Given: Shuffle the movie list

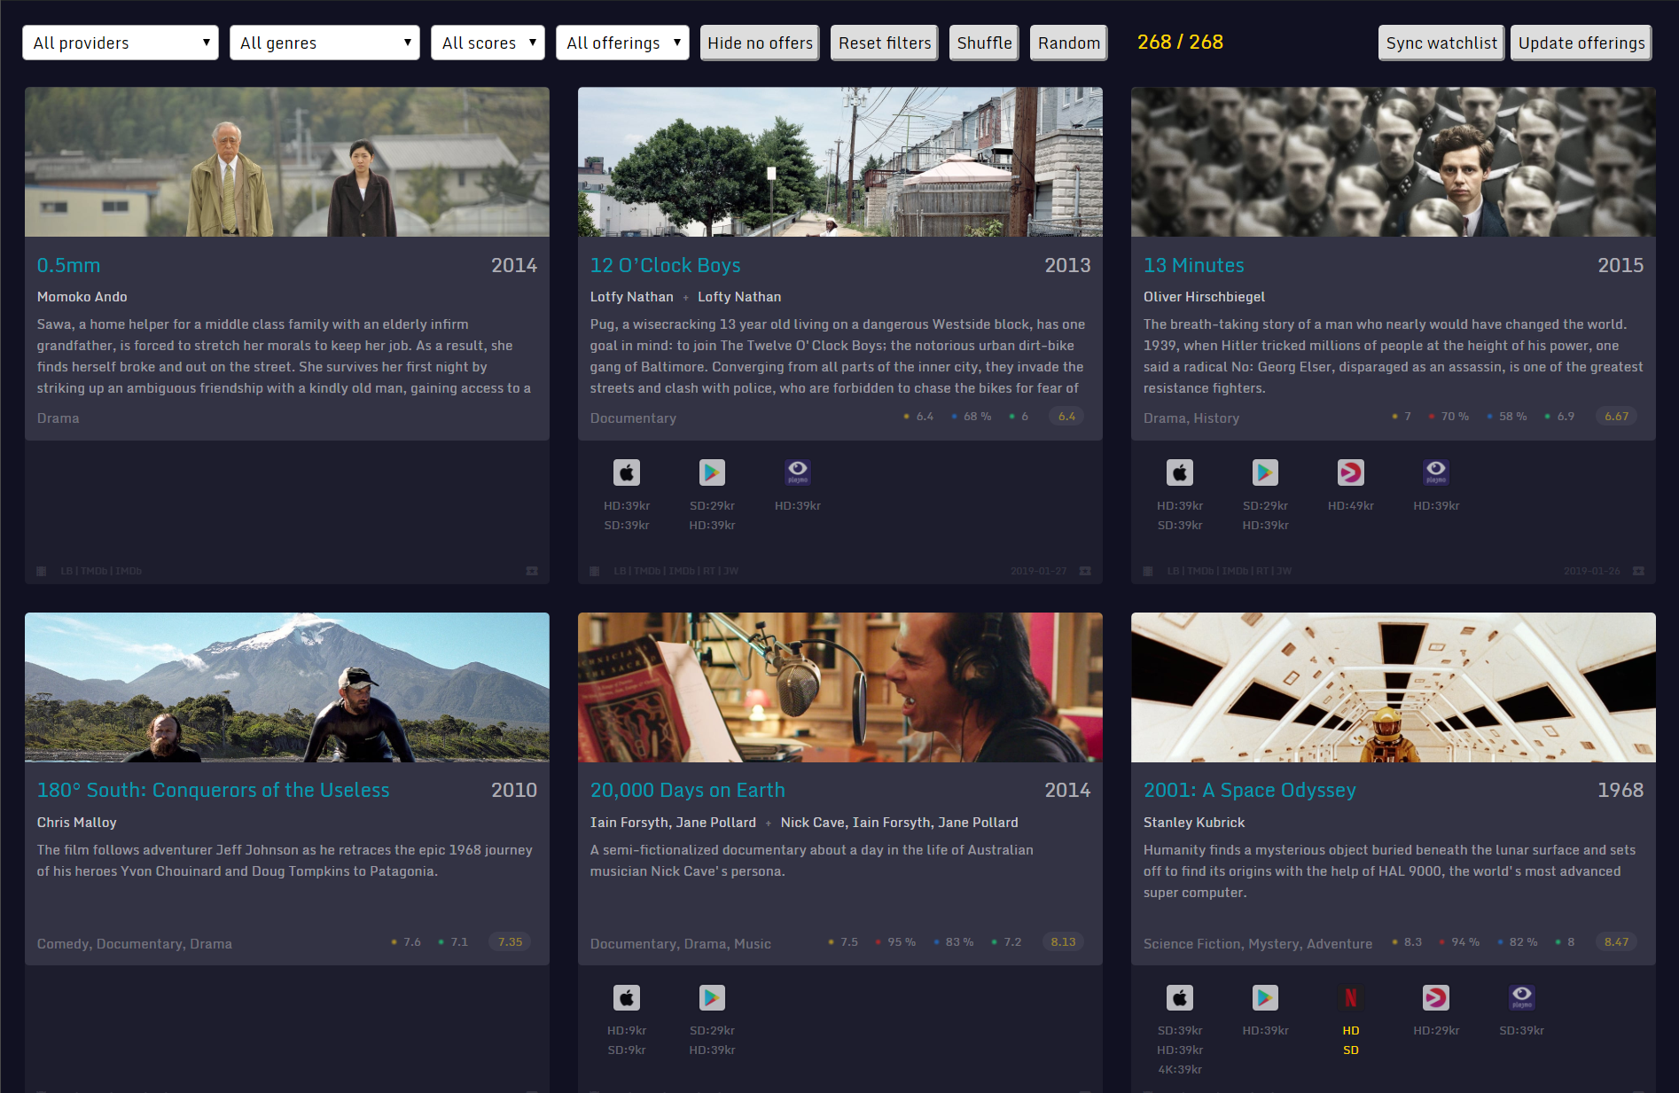Looking at the screenshot, I should pos(984,43).
